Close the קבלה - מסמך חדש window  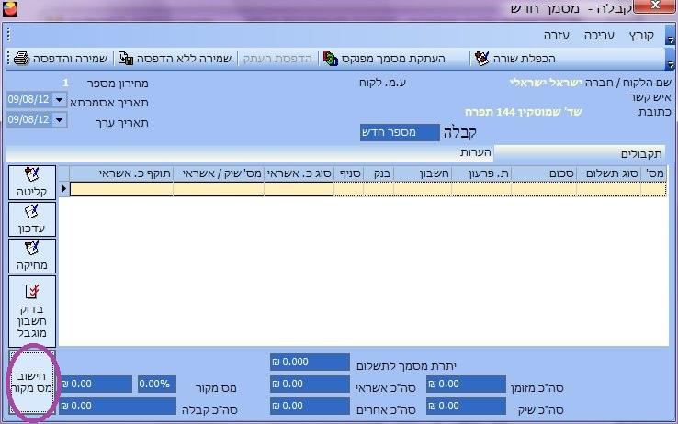click(x=656, y=6)
